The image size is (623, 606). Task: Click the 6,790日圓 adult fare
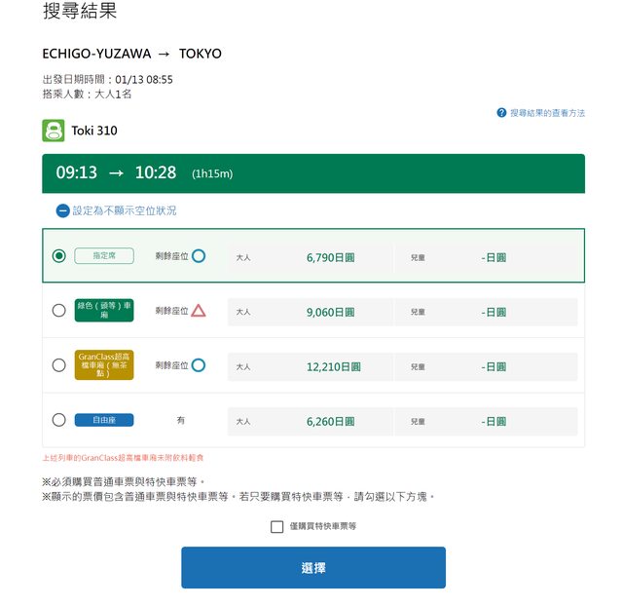coord(333,257)
